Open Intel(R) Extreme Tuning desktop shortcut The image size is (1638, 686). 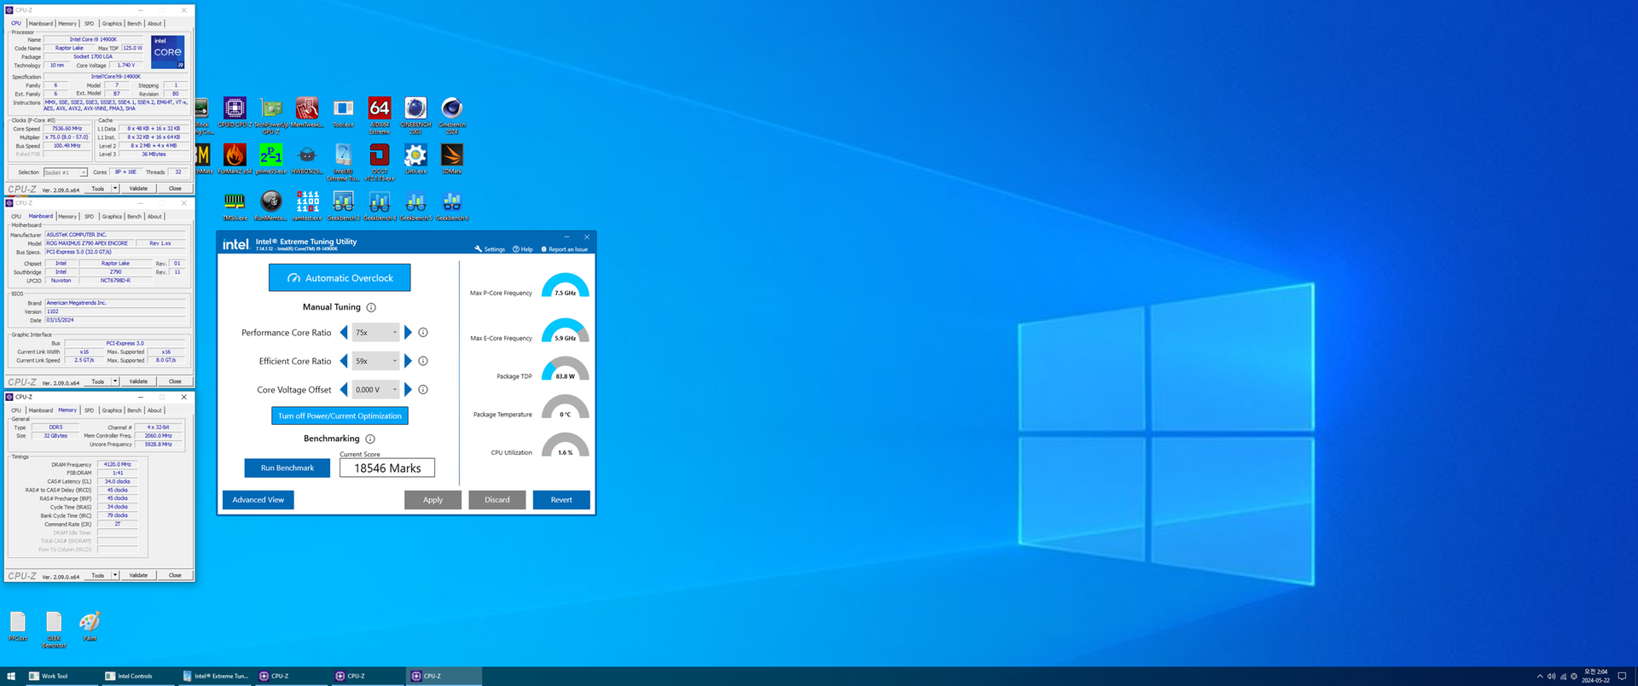(x=343, y=160)
